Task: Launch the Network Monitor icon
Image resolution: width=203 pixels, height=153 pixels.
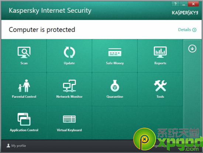Action: (x=69, y=86)
